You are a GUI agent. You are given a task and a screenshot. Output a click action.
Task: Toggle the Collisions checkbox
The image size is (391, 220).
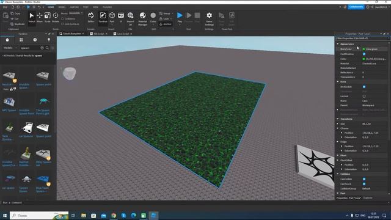pos(62,19)
